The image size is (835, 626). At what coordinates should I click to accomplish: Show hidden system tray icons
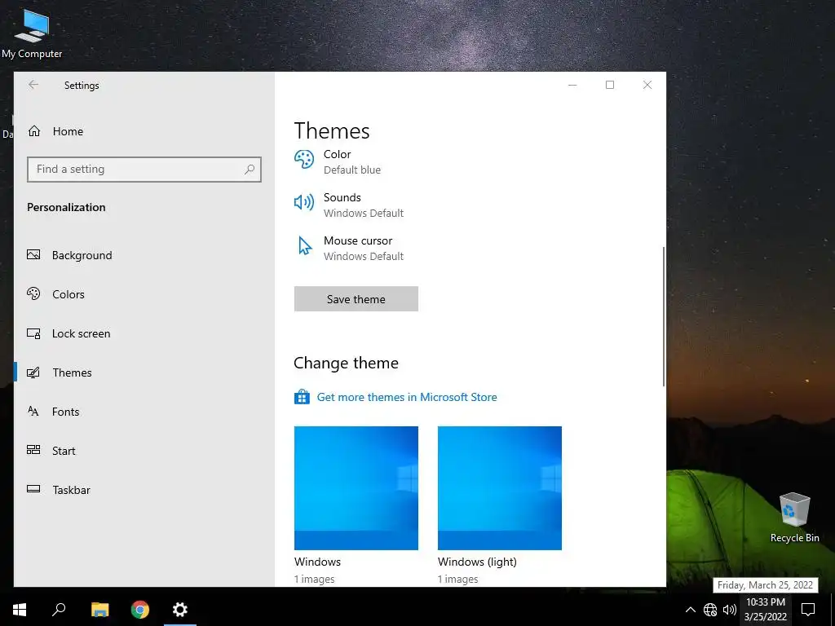690,610
